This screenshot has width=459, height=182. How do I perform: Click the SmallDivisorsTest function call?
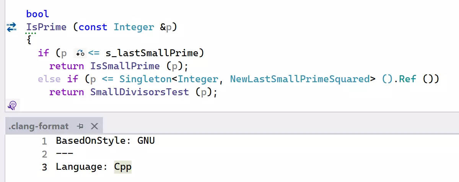[139, 92]
